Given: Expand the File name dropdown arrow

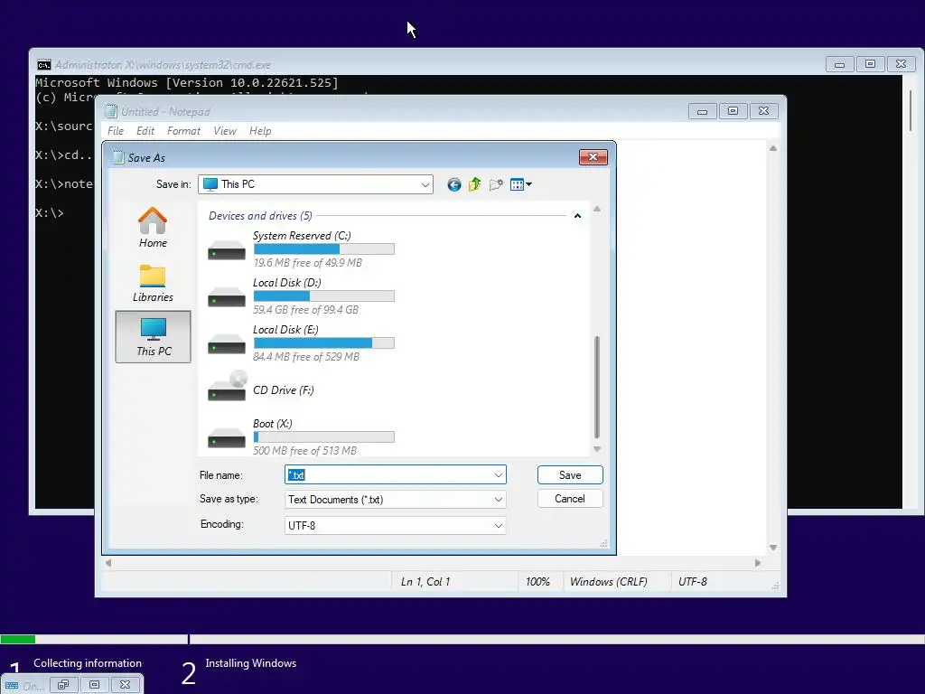Looking at the screenshot, I should point(499,475).
